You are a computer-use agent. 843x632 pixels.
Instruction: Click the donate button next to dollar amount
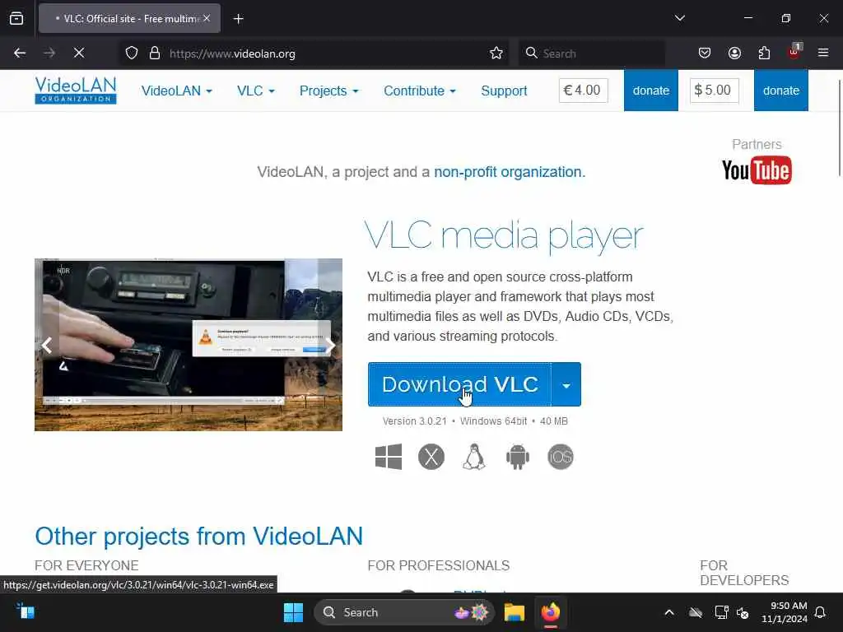click(781, 91)
